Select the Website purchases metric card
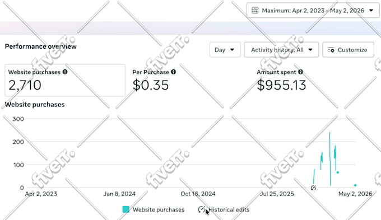 click(65, 80)
